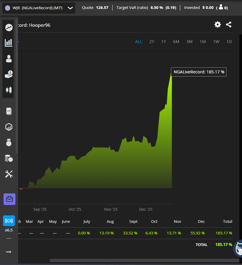Open the candlestick chart icon
This screenshot has height=265, width=242.
(x=9, y=89)
